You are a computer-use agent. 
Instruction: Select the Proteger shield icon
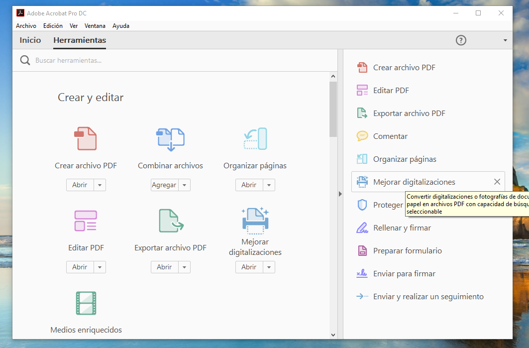[x=362, y=205]
